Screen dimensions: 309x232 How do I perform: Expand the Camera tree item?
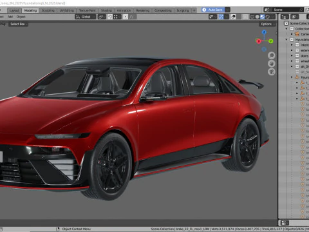coord(292,34)
